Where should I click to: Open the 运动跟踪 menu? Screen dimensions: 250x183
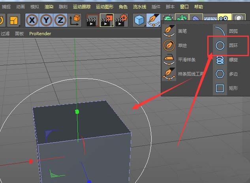(x=82, y=7)
